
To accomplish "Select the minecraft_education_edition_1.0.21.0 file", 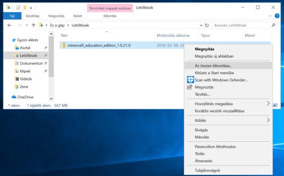I will [x=99, y=45].
